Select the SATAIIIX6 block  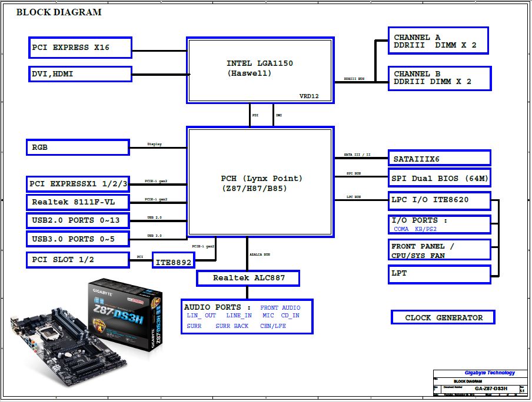[439, 158]
